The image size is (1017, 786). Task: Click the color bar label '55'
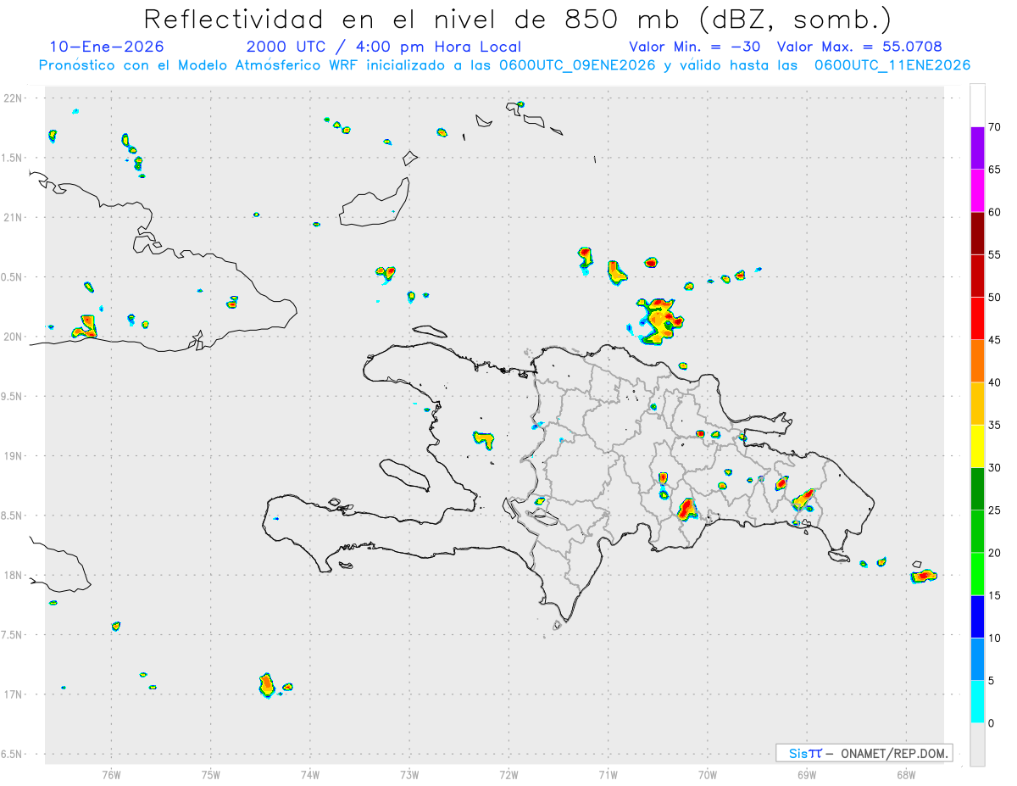[995, 254]
